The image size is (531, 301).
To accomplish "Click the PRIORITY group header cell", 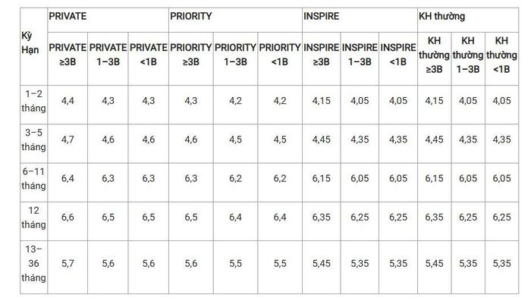I will click(x=235, y=20).
